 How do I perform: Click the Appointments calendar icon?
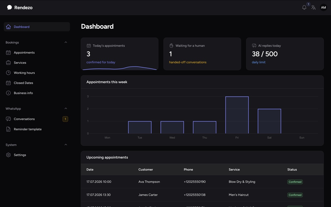(x=8, y=52)
